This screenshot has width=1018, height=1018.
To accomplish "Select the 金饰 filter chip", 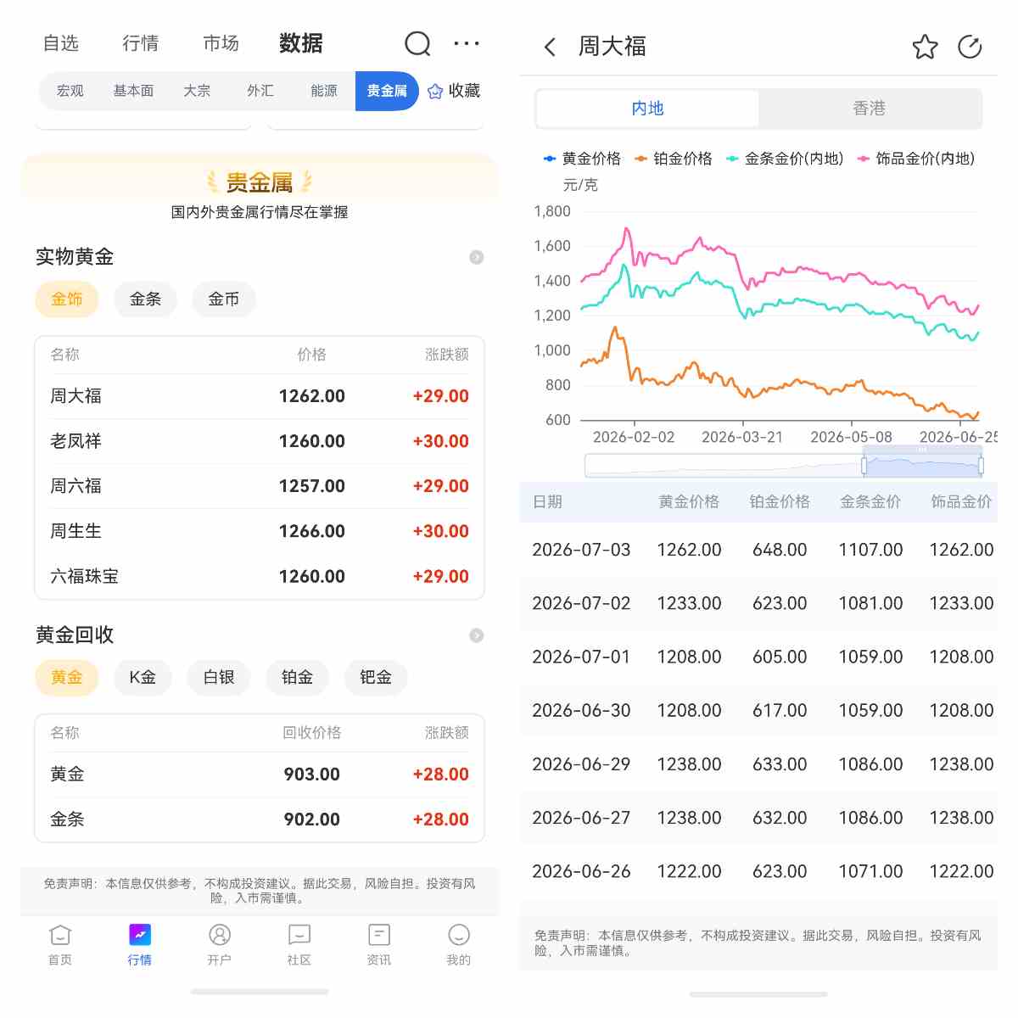I will [x=67, y=299].
